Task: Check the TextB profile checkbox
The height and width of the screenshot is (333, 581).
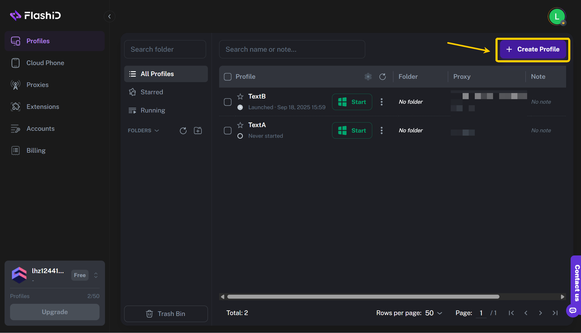Action: 228,102
